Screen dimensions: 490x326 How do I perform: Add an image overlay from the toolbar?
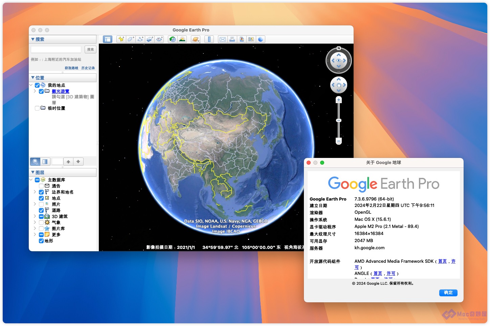(150, 39)
